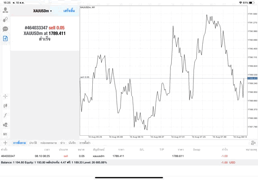This screenshot has height=180, width=258.
Task: Select position row 464033347
Action: (121, 156)
